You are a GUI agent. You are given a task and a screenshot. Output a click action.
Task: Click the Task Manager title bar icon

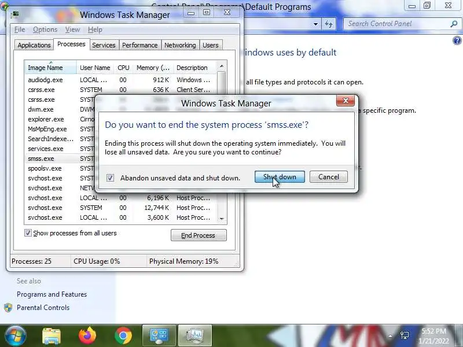pyautogui.click(x=16, y=14)
